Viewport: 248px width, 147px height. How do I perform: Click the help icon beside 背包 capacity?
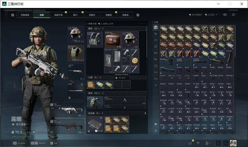(x=103, y=93)
